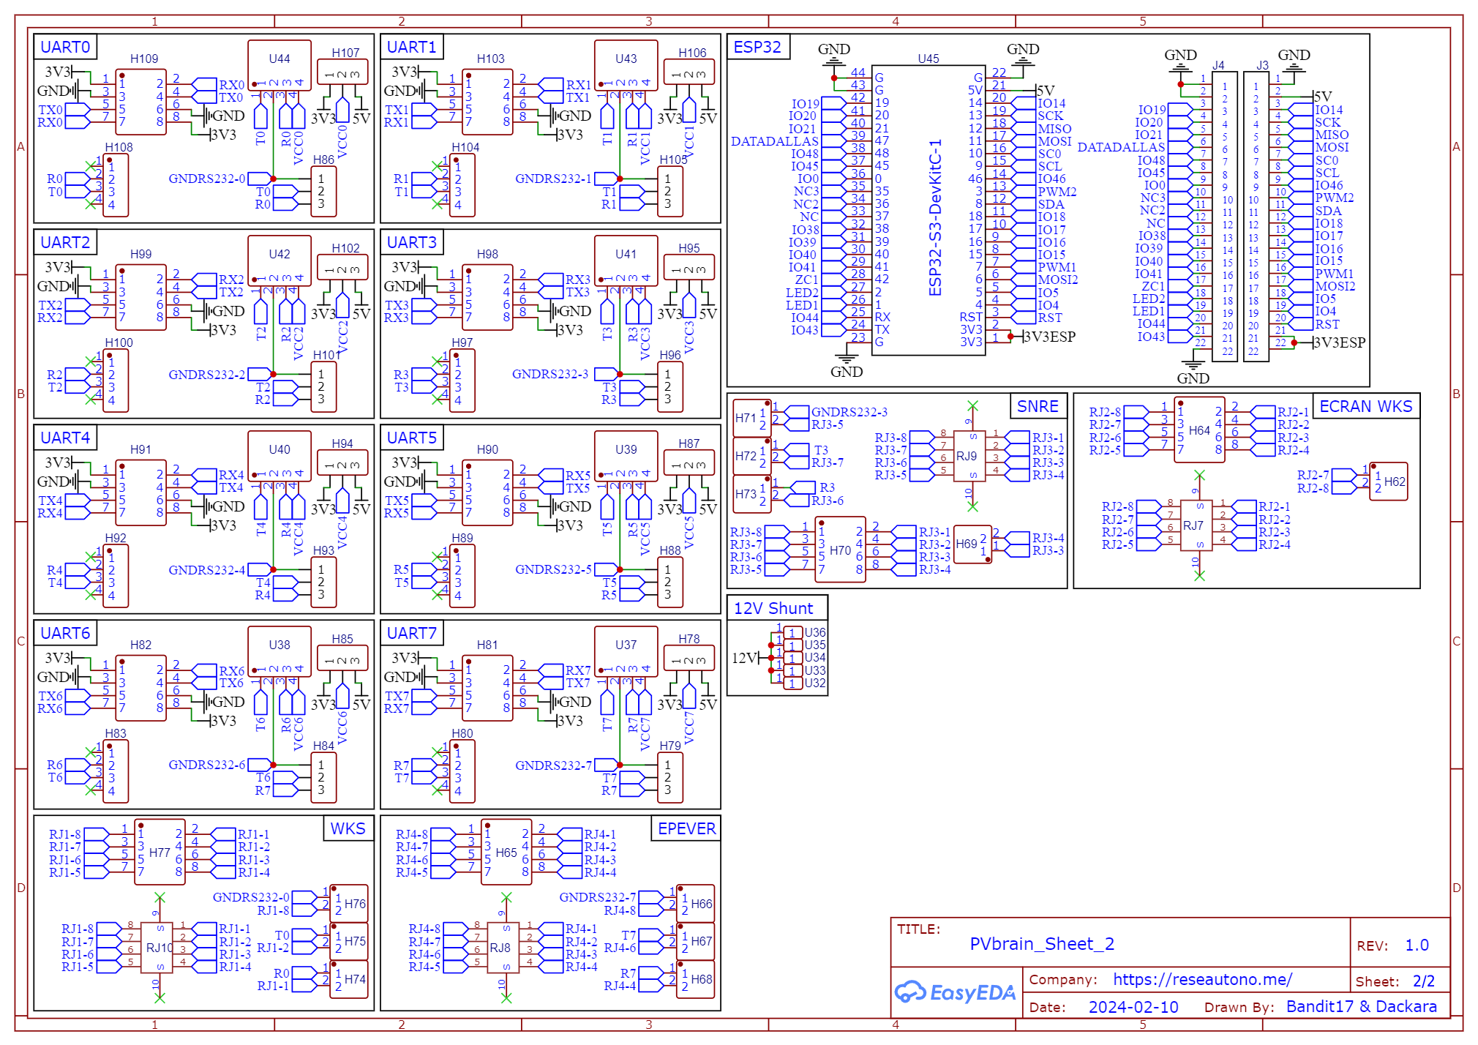Image resolution: width=1478 pixels, height=1045 pixels.
Task: Select the ESP32-S3-DevKitC-1 component name
Action: [x=935, y=218]
